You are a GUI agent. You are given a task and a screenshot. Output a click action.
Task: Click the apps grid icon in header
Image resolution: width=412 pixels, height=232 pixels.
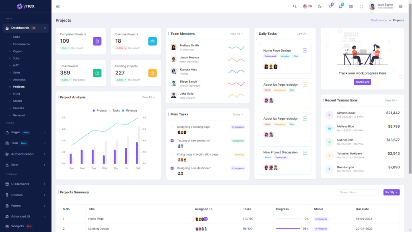tap(351, 6)
